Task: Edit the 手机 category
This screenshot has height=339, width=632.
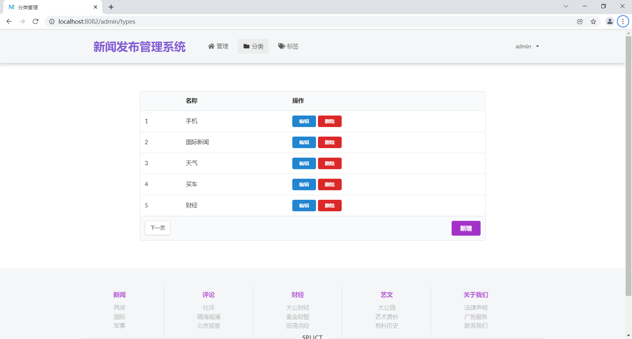Action: pyautogui.click(x=303, y=121)
